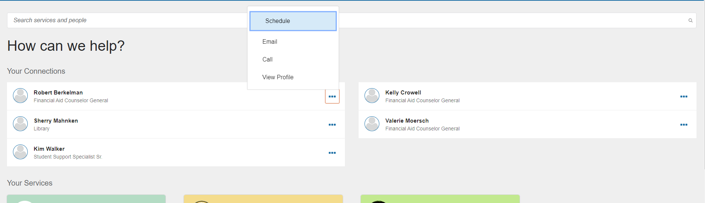Open Robert Berkelman's name link

pyautogui.click(x=58, y=93)
